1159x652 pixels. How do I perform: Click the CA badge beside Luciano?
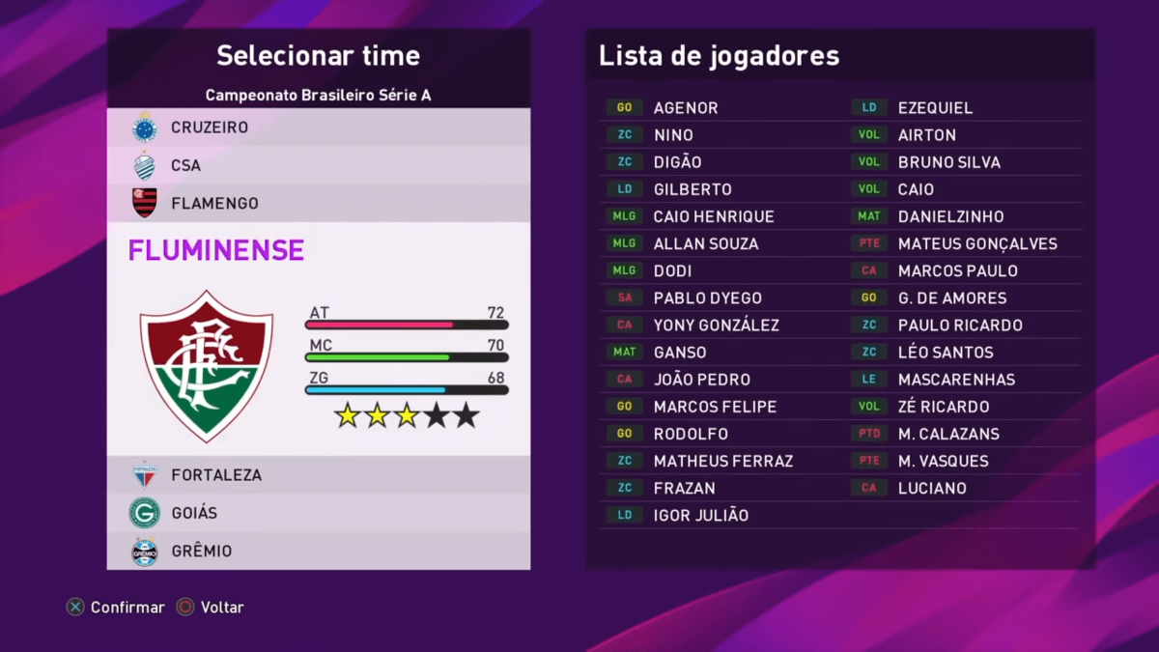point(868,488)
